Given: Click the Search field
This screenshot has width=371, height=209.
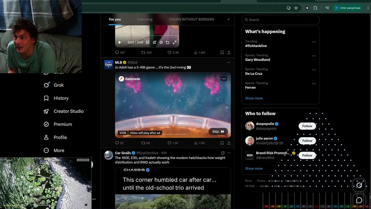Looking at the screenshot, I should coord(281,20).
